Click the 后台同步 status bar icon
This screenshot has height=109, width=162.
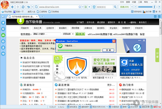tap(133, 107)
